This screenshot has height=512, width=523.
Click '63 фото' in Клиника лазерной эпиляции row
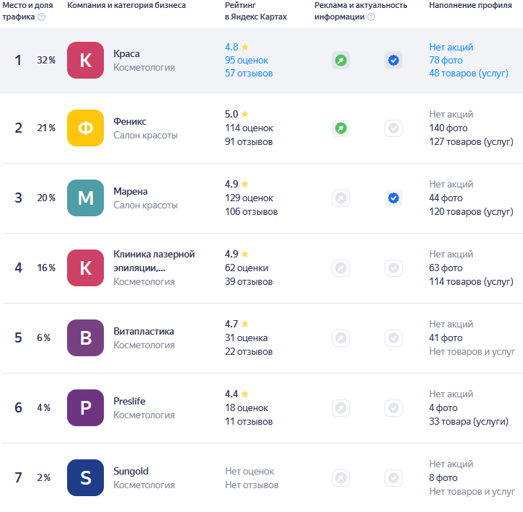tap(446, 268)
